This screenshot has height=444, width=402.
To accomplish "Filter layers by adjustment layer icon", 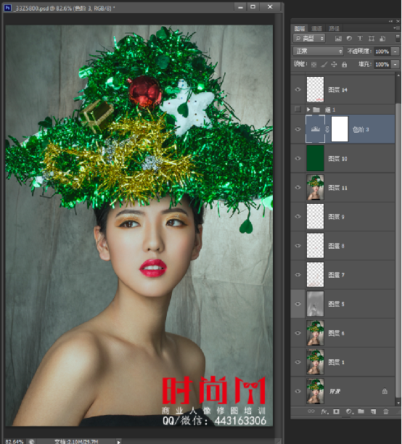I will coord(349,38).
